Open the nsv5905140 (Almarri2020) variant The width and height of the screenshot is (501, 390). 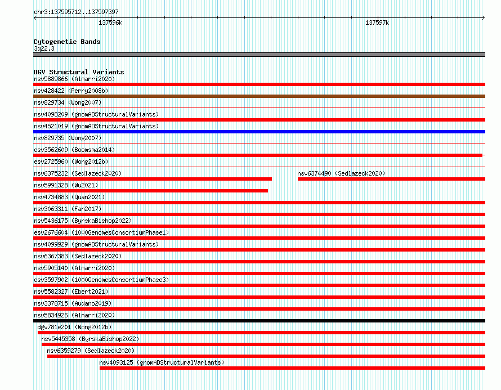point(74,268)
